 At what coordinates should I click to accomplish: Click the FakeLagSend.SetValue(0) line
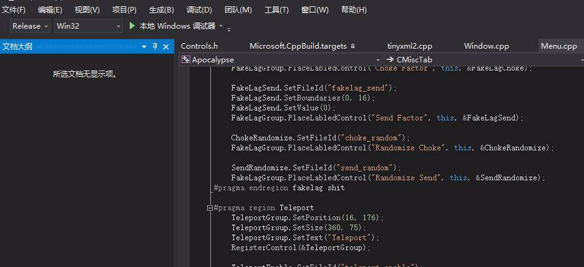point(283,108)
